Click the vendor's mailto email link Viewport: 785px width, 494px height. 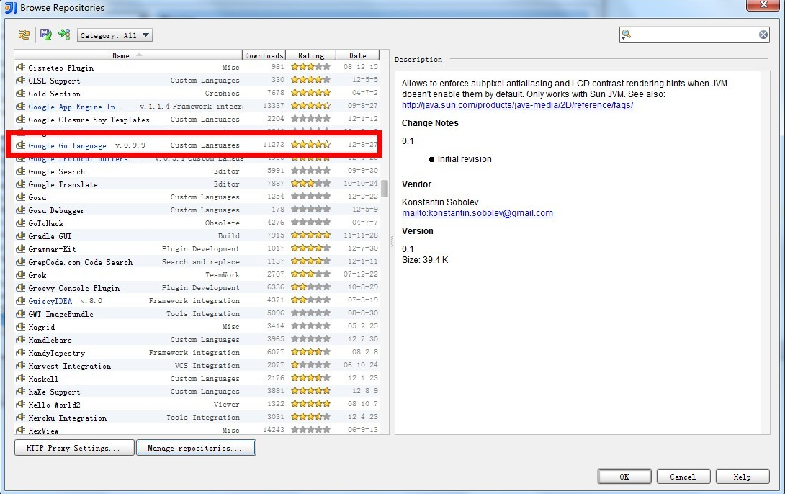point(477,213)
